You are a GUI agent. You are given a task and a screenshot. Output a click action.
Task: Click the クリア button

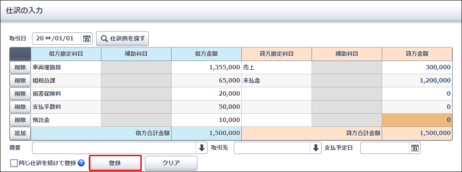click(x=171, y=163)
